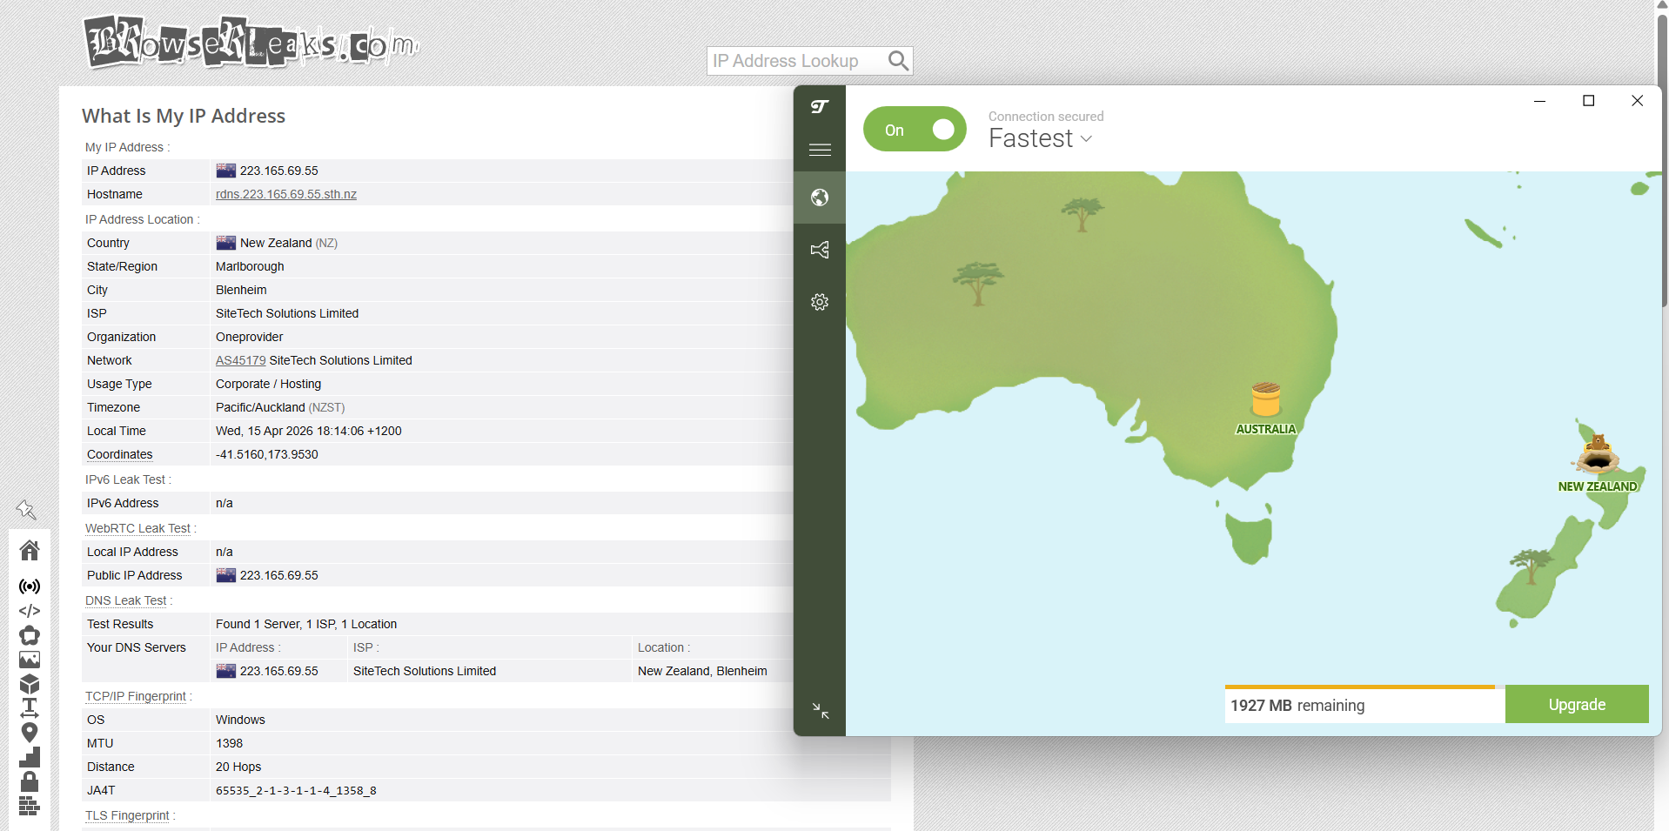Click the Windows OS value
This screenshot has height=831, width=1669.
240,720
